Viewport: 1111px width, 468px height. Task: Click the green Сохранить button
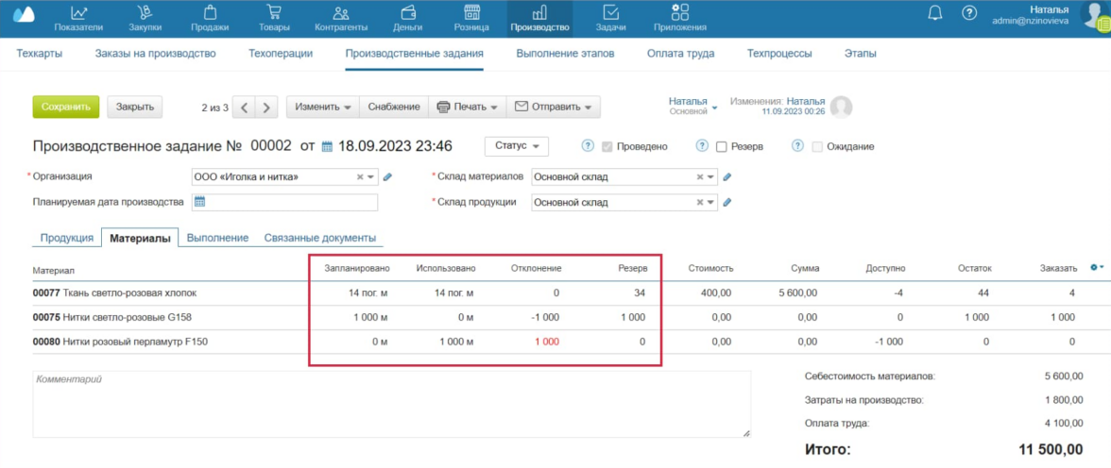point(65,107)
